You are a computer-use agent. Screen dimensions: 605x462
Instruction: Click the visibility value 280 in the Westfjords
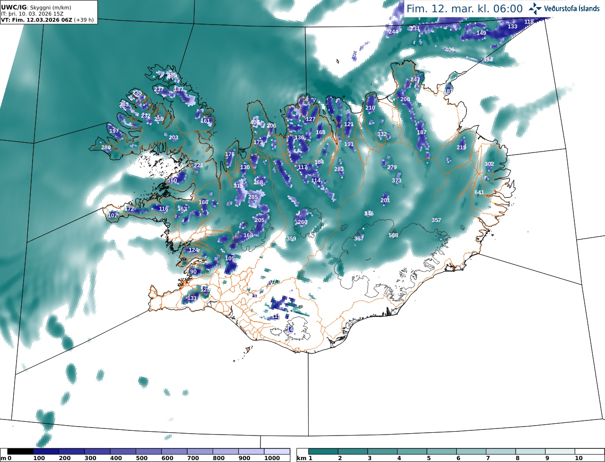106,147
